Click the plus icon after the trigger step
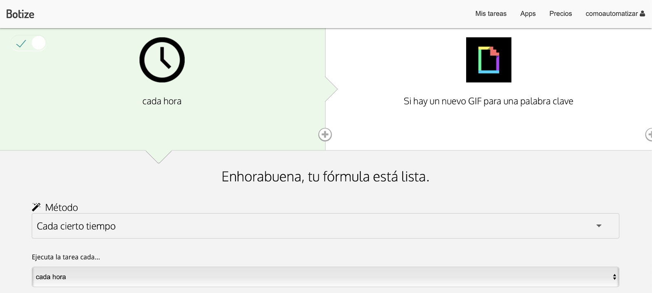652x293 pixels. click(x=325, y=135)
